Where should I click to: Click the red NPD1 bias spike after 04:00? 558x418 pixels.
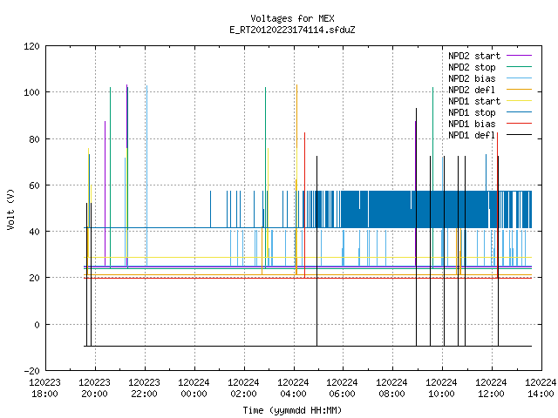(x=304, y=206)
